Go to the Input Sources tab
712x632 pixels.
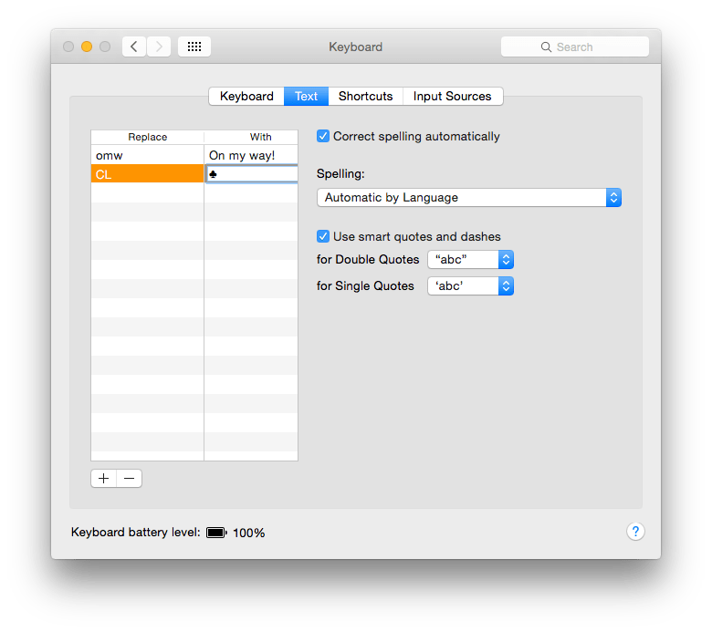click(x=452, y=96)
